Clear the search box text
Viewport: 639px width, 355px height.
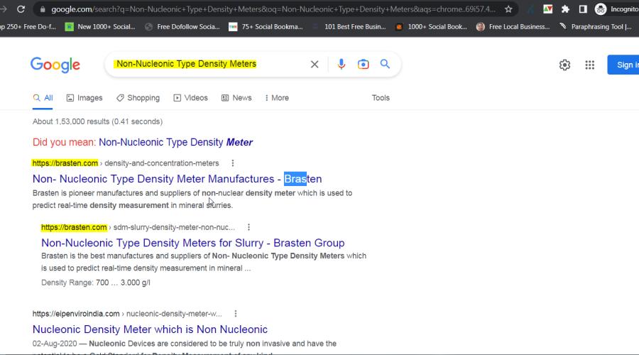click(x=315, y=65)
